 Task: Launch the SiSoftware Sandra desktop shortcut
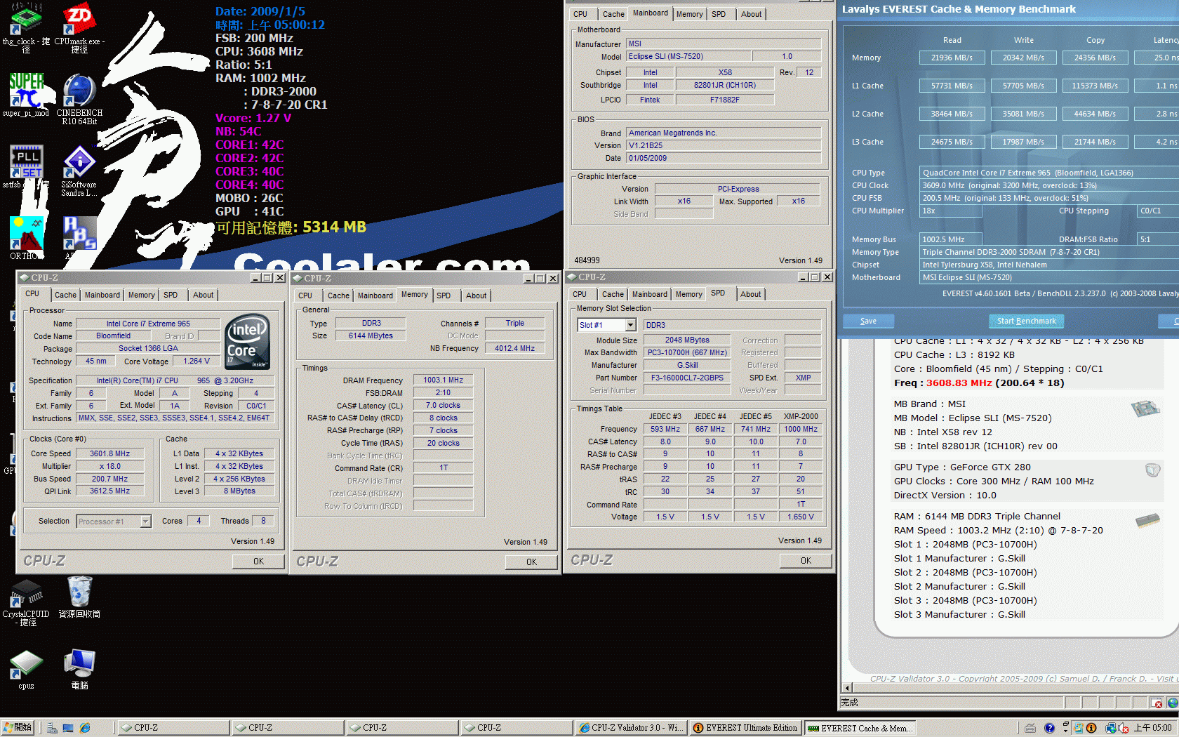(79, 171)
